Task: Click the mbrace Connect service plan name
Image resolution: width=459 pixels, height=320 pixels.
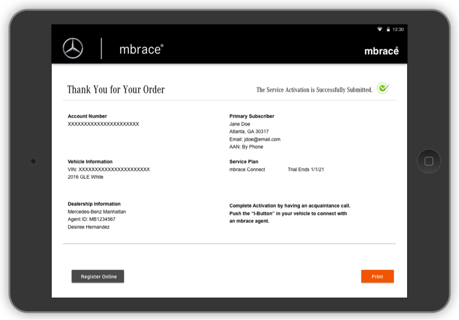Action: click(x=247, y=170)
